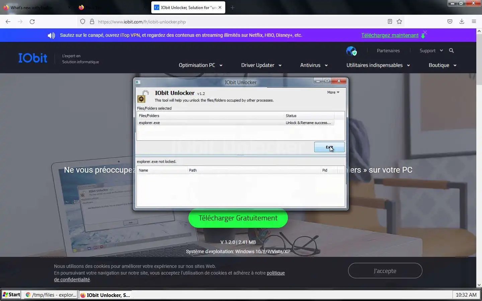Image resolution: width=482 pixels, height=301 pixels.
Task: Bookmark this page with the star icon
Action: pos(399,22)
